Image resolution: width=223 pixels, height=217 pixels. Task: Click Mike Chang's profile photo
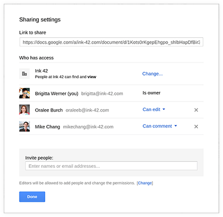tap(24, 126)
